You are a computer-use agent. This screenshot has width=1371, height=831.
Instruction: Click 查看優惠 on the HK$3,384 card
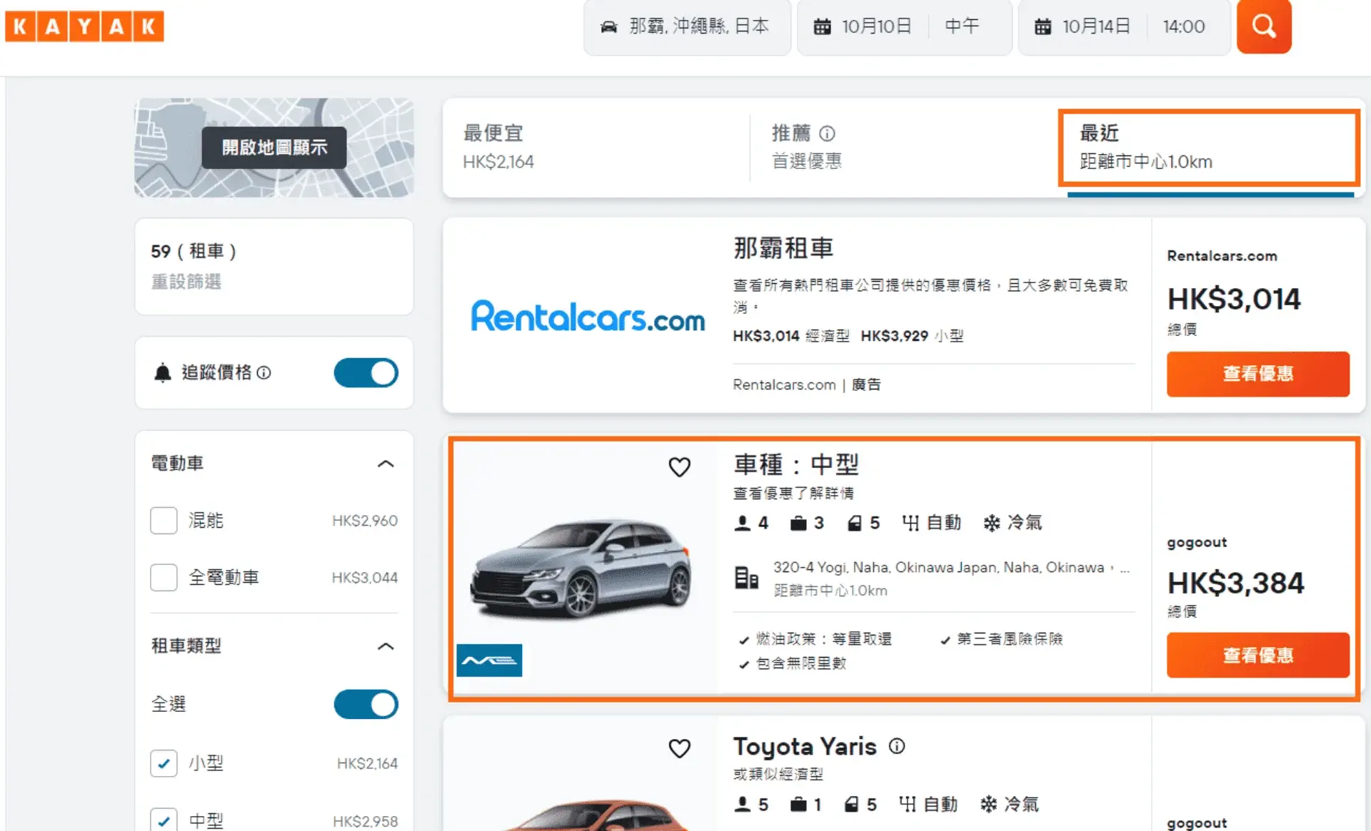coord(1258,655)
